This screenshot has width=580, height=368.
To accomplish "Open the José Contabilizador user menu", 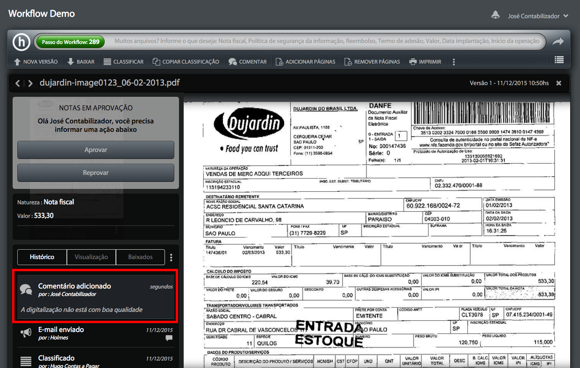I will point(538,16).
